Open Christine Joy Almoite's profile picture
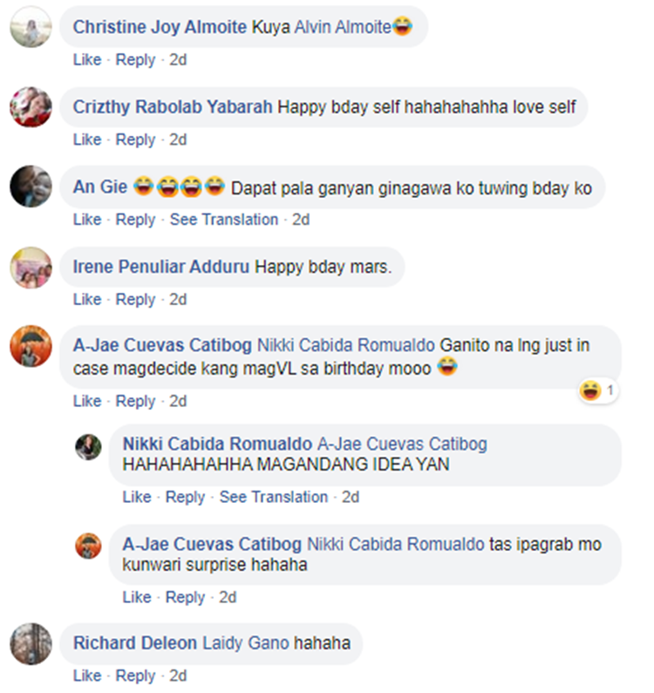 pos(31,27)
